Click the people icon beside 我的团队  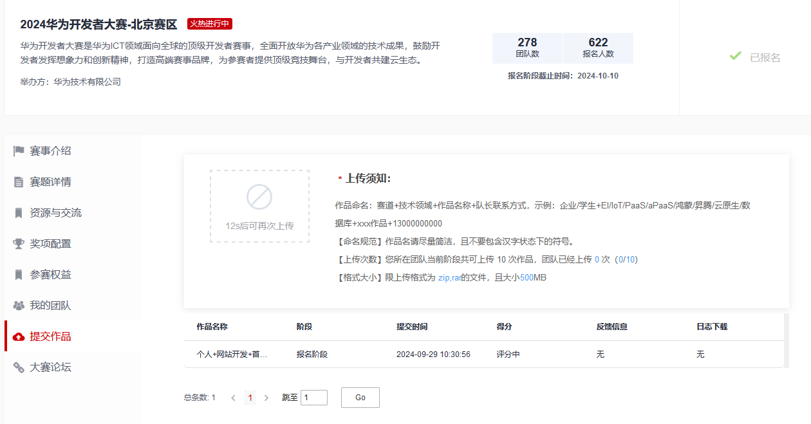point(19,306)
